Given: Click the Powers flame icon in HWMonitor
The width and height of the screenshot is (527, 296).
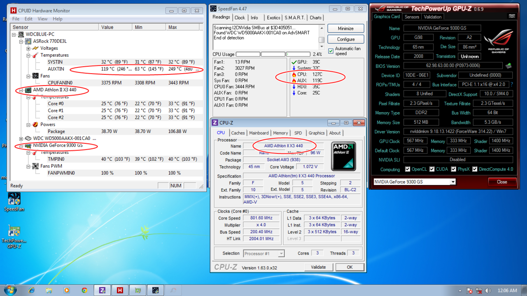Looking at the screenshot, I should [x=35, y=125].
